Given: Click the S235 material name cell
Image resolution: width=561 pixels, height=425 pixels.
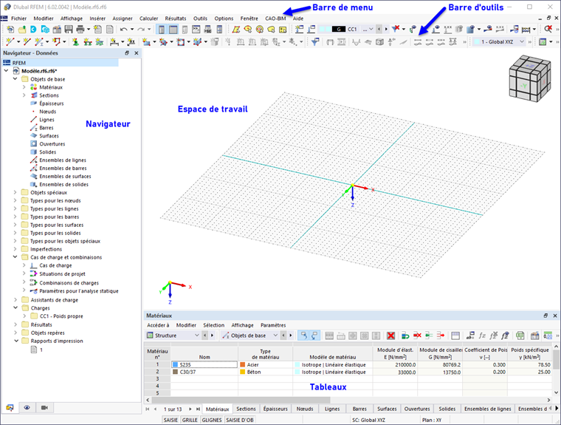Looking at the screenshot, I should pyautogui.click(x=204, y=364).
